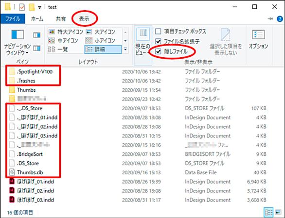Open the ファイル menu

13,19
